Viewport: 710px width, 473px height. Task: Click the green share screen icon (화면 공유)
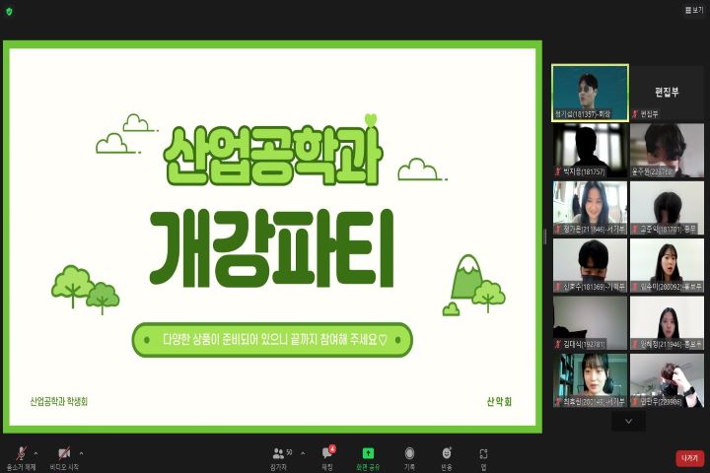[x=368, y=455]
